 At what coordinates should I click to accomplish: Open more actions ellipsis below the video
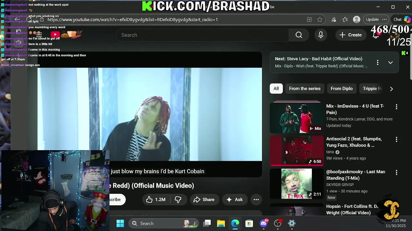pyautogui.click(x=256, y=200)
